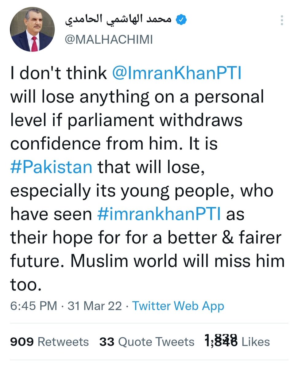This screenshot has height=368, width=298.
Task: View the 909 Retweets list
Action: [49, 342]
